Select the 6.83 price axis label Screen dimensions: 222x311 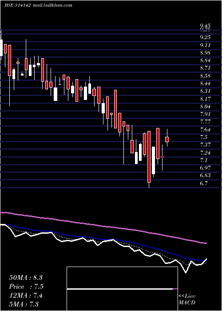205,175
